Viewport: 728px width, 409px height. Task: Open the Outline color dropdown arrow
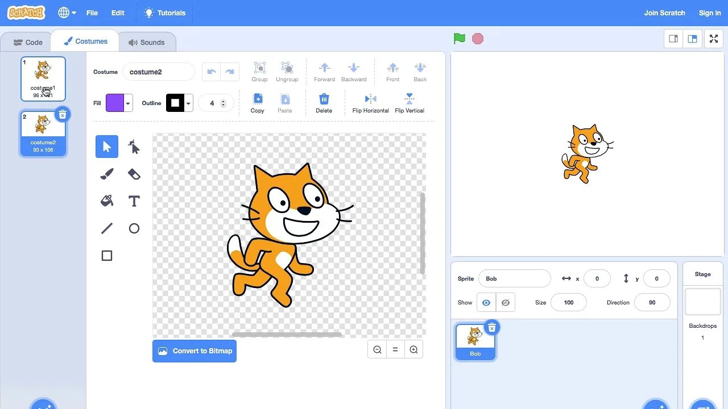[188, 103]
